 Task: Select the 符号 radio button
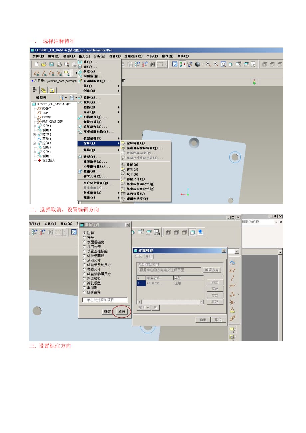[84, 238]
